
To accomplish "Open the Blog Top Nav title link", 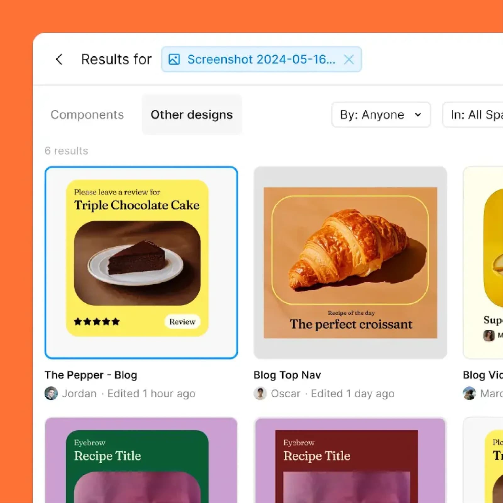I will tap(287, 375).
